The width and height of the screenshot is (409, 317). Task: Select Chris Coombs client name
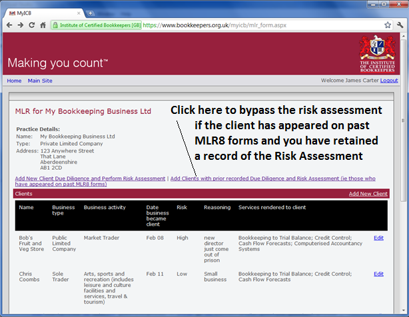[x=29, y=276]
